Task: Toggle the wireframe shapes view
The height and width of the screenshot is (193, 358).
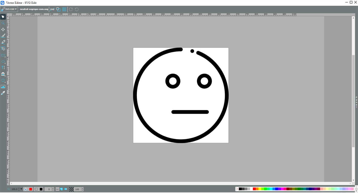Action: 58,9
